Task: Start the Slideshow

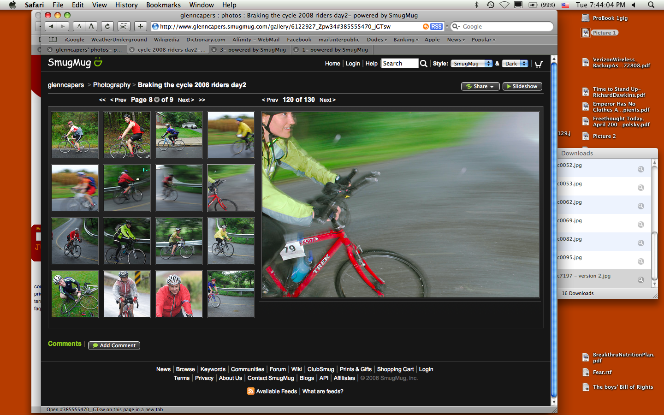Action: pyautogui.click(x=522, y=86)
